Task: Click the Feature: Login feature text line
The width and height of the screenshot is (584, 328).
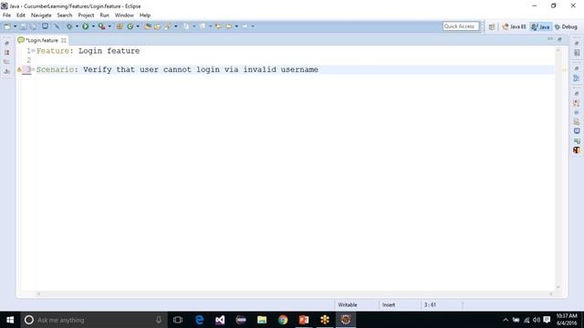Action: (88, 51)
